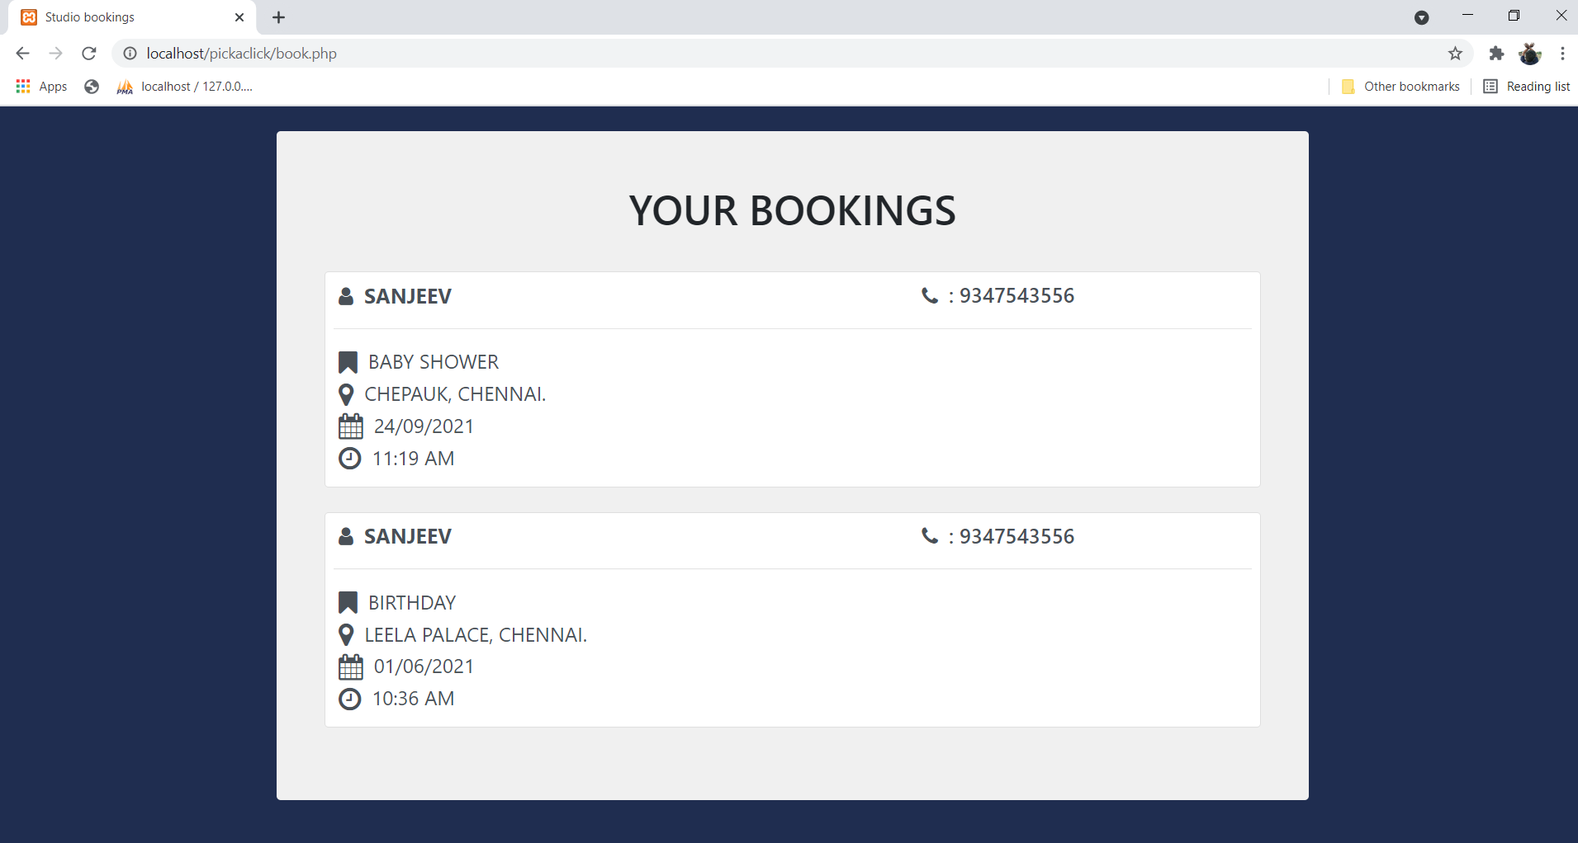The height and width of the screenshot is (843, 1578).
Task: Select the ribbon icon beside BABY SHOWER
Action: click(x=347, y=361)
